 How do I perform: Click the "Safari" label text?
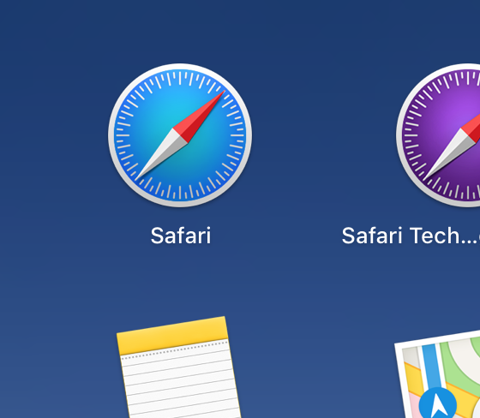[x=181, y=236]
